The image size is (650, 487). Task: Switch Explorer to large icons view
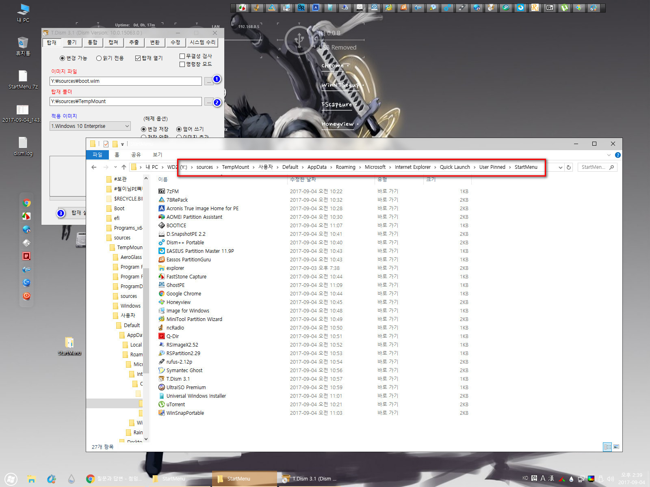[616, 447]
